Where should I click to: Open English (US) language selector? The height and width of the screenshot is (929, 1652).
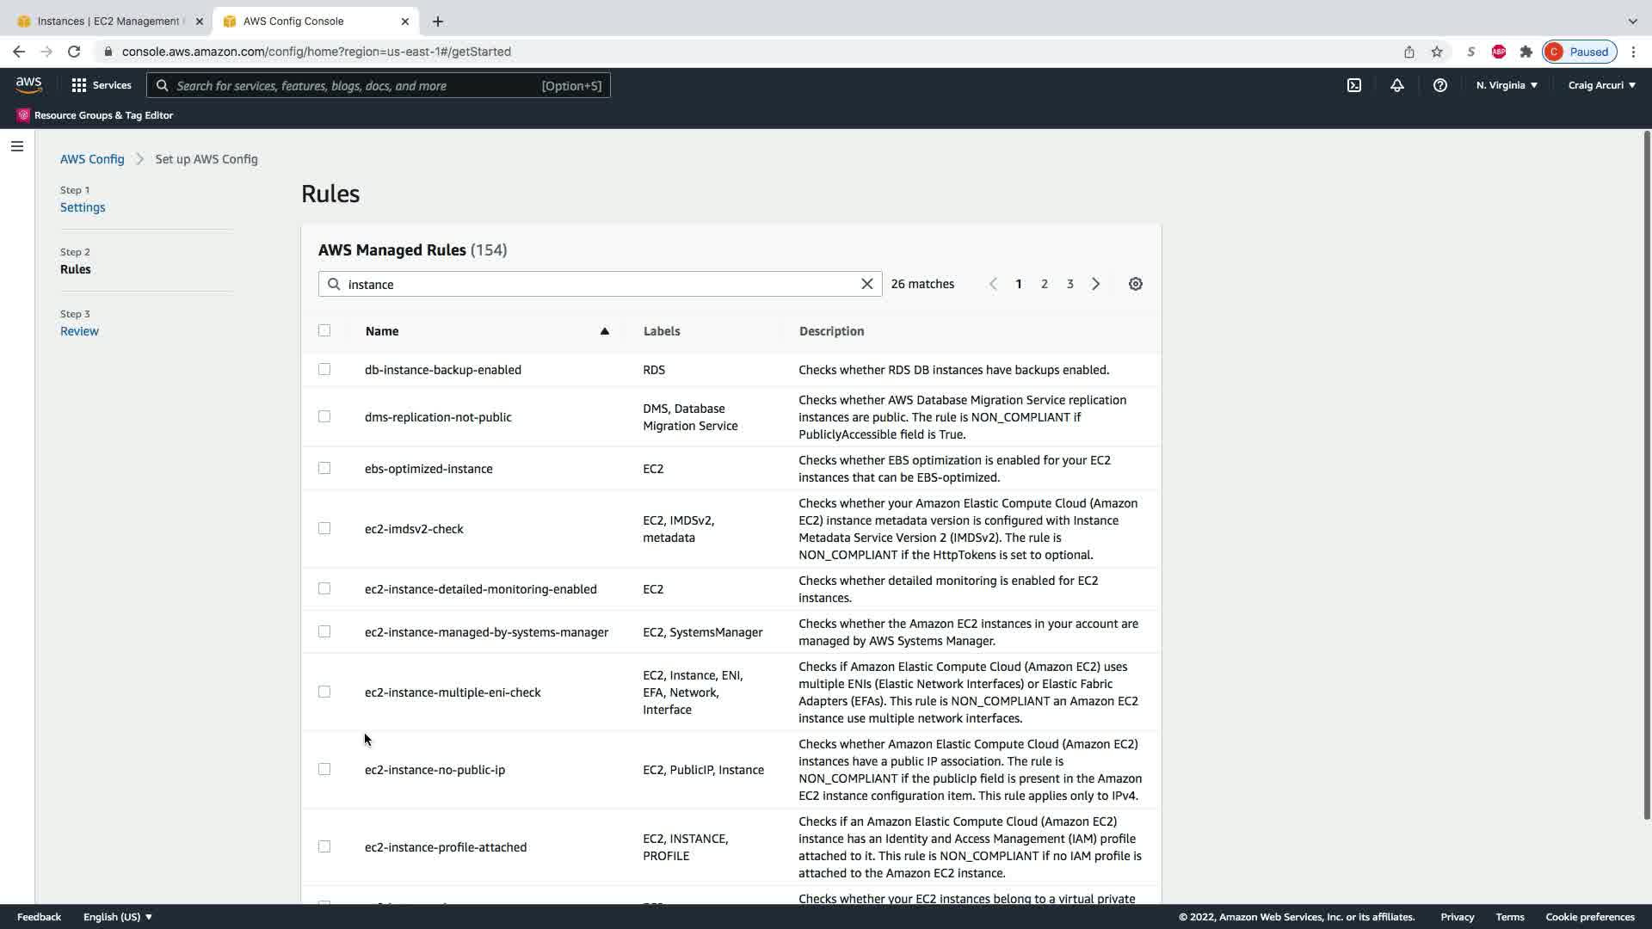point(118,917)
